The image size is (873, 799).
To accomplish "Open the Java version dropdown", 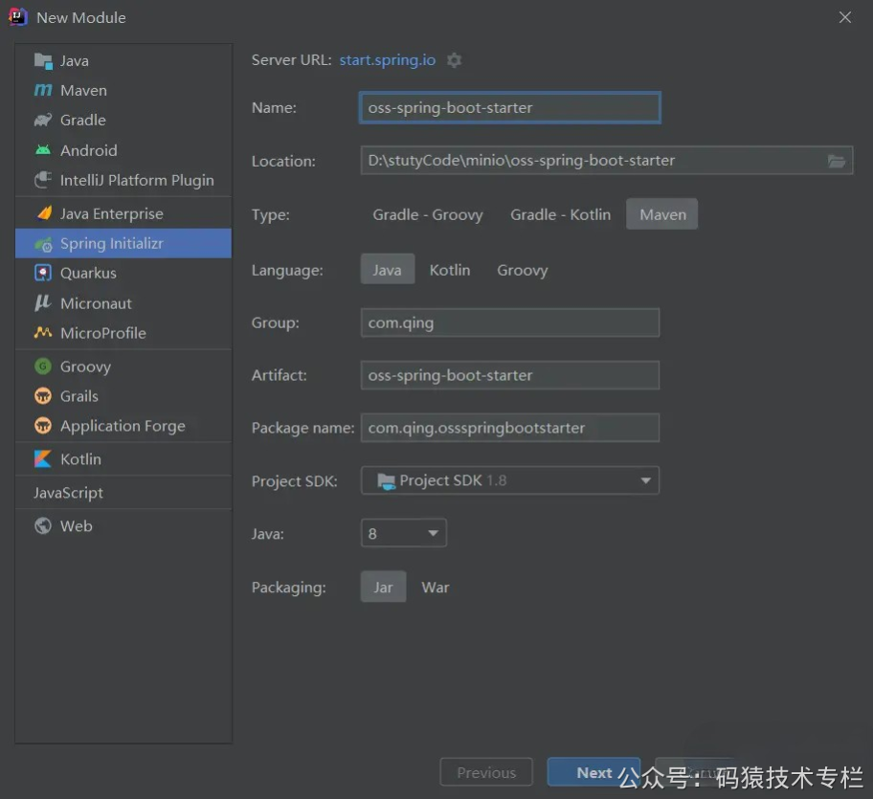I will tap(404, 533).
